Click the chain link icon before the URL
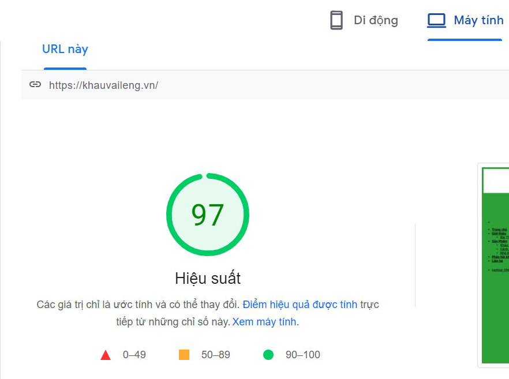The width and height of the screenshot is (509, 379). click(35, 84)
